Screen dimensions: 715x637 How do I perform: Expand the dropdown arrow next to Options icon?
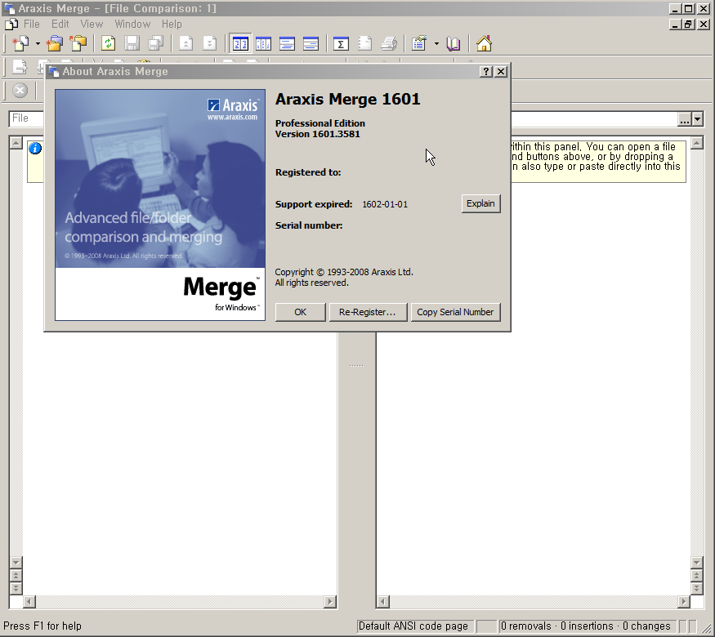[x=436, y=44]
